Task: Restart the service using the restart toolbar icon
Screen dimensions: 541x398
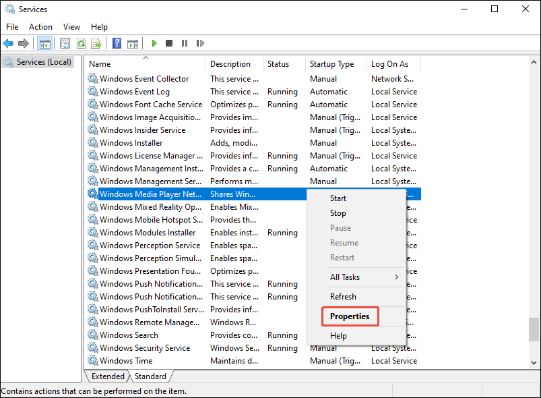Action: point(200,43)
